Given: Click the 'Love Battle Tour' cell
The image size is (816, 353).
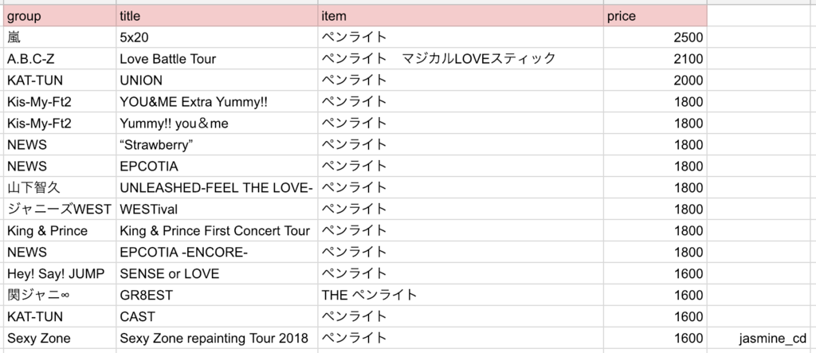Looking at the screenshot, I should [217, 59].
